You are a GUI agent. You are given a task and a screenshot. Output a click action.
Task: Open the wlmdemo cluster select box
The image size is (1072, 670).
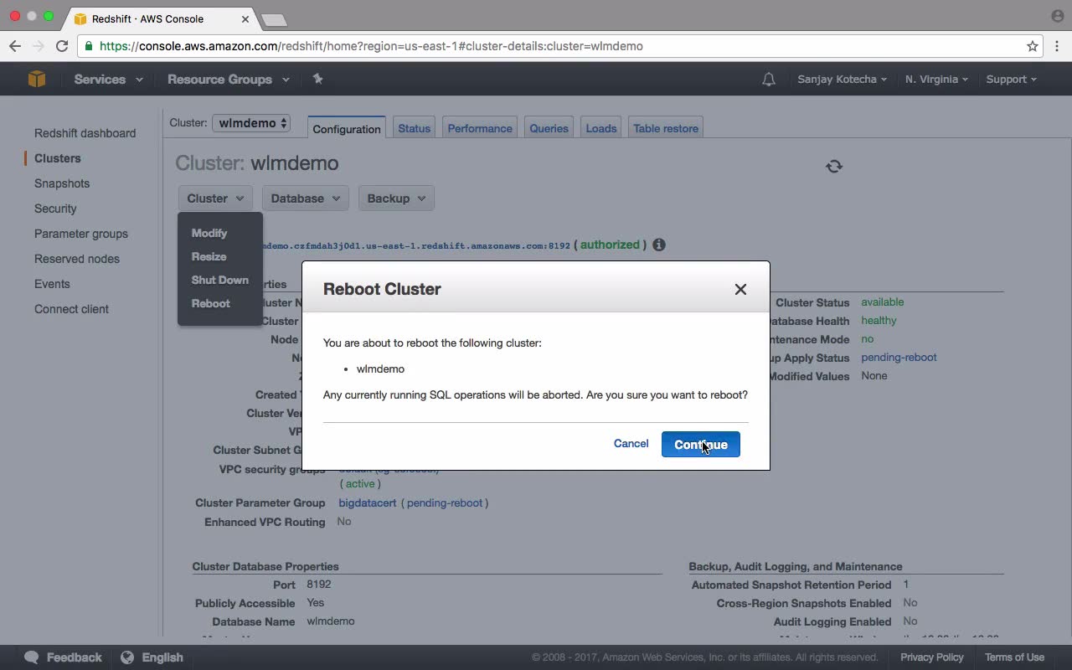[251, 123]
